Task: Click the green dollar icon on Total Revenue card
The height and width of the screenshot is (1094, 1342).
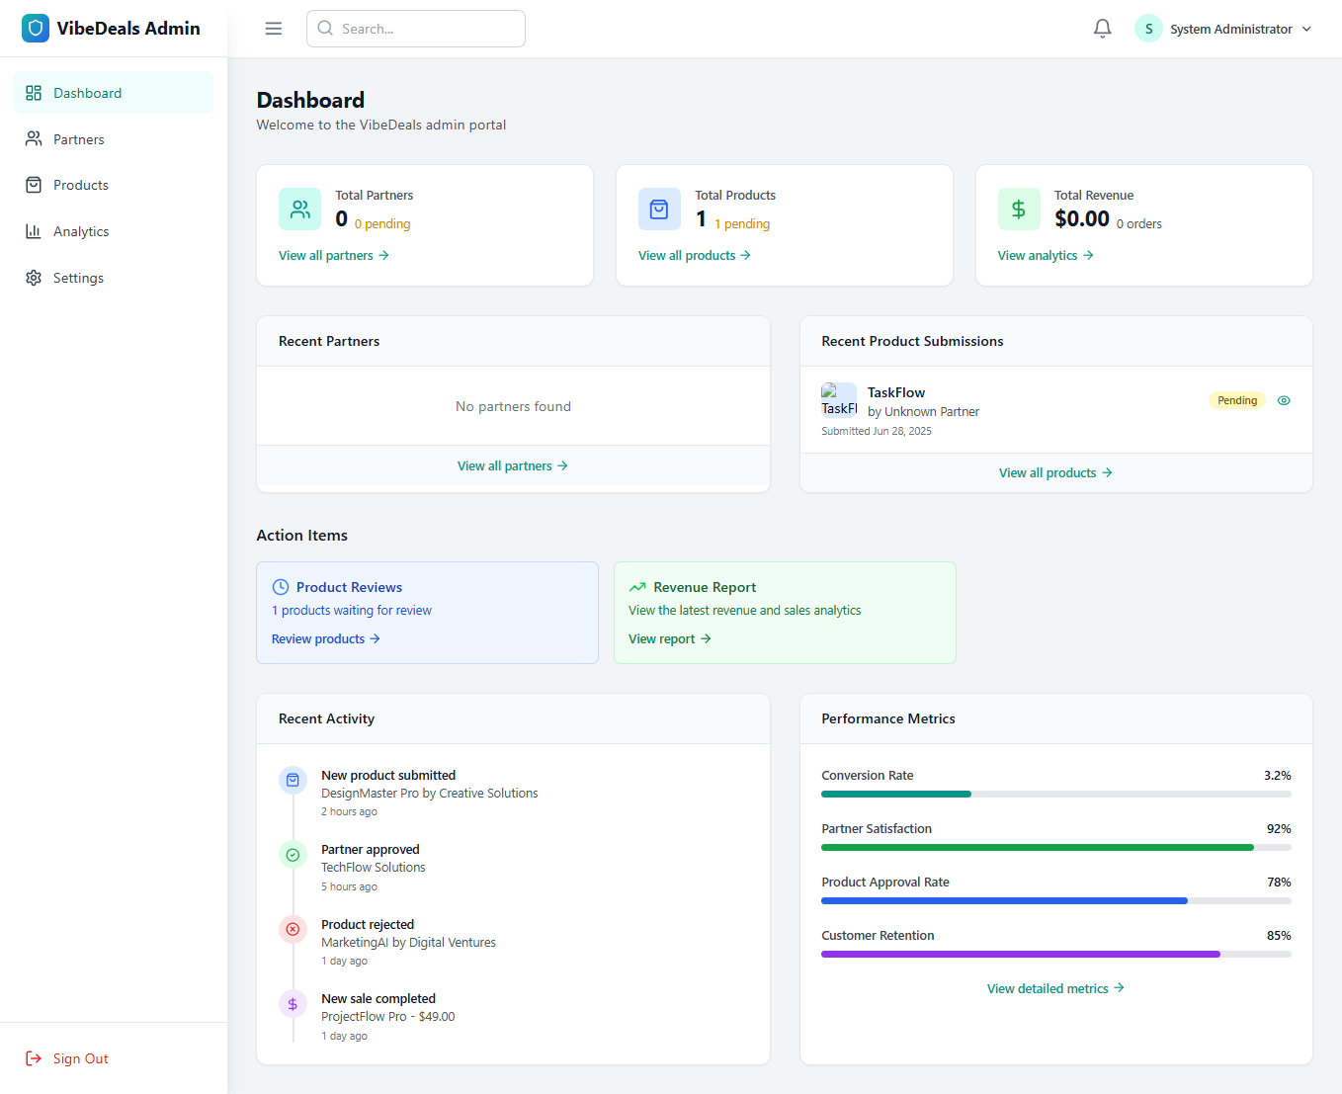Action: pos(1019,209)
